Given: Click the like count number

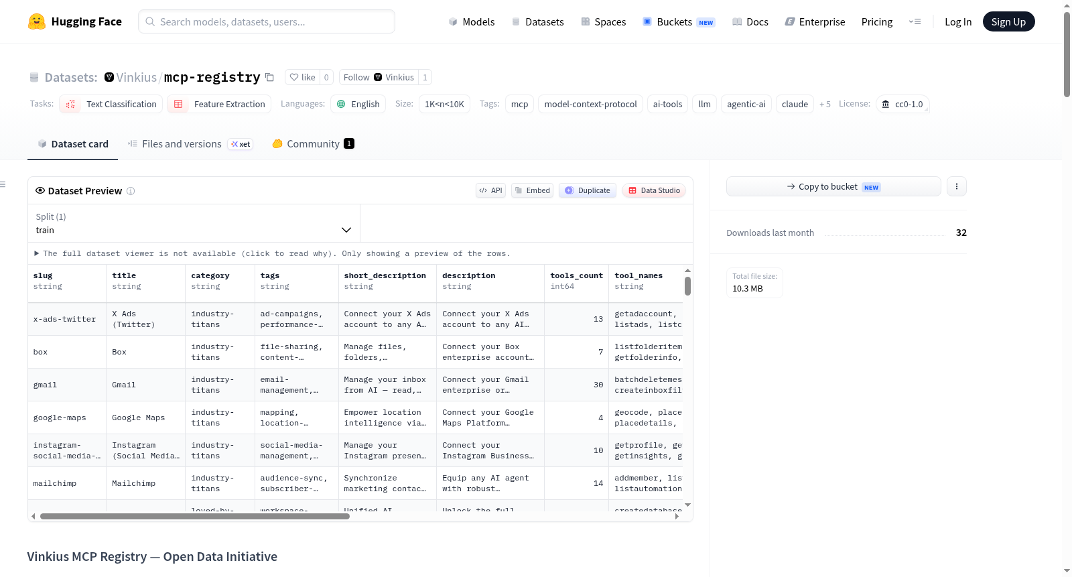Looking at the screenshot, I should click(326, 77).
